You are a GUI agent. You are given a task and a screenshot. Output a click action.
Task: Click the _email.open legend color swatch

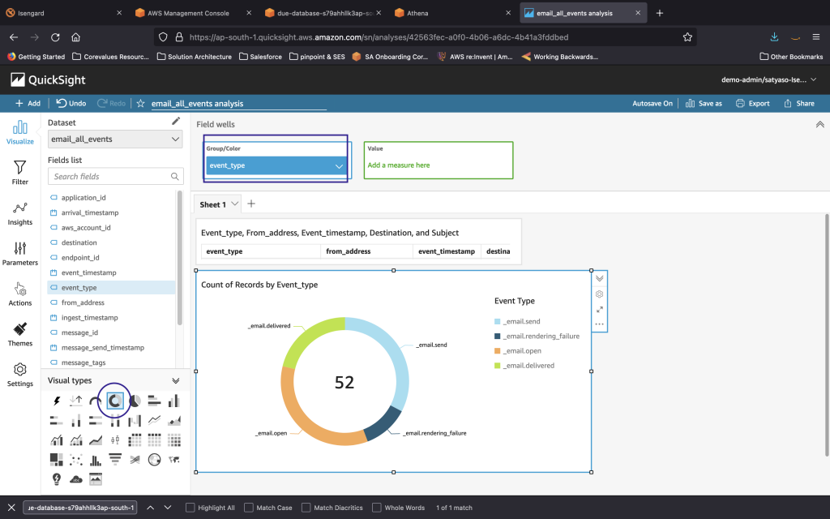coord(497,351)
